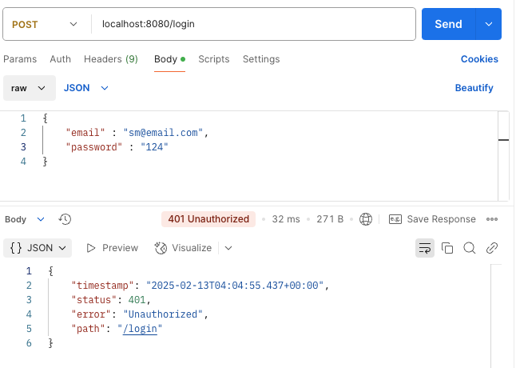Open the raw body type dropdown
The height and width of the screenshot is (368, 516).
[30, 88]
